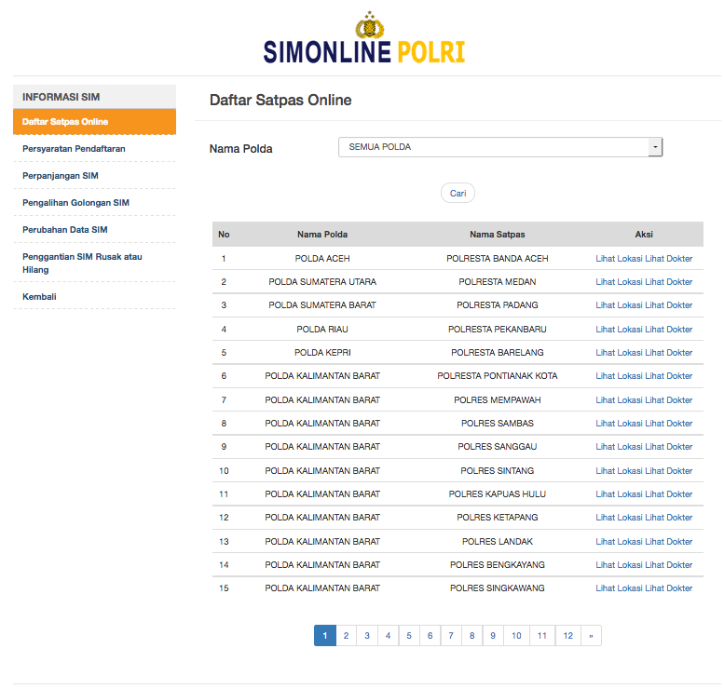Viewport: 724px width, 689px height.
Task: Click the POLRES SINGKAWANG cell
Action: click(x=498, y=588)
